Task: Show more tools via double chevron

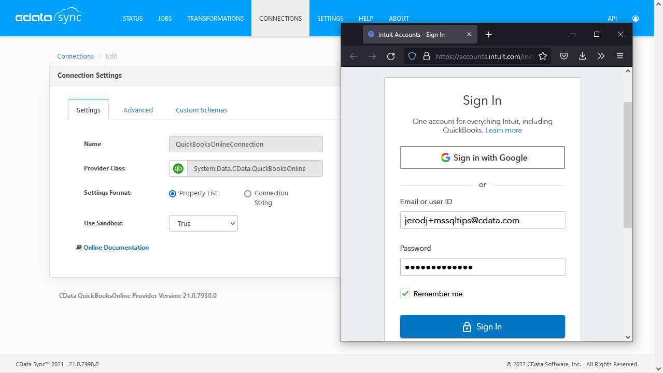Action: coord(601,56)
